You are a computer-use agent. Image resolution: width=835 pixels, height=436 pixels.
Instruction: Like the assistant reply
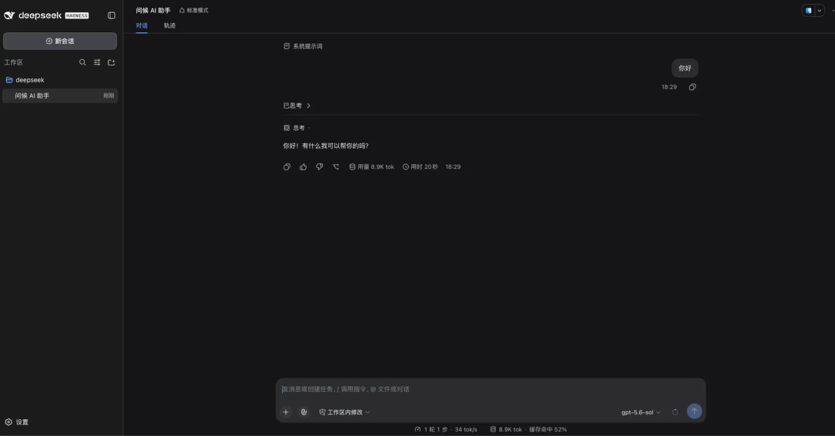(303, 167)
